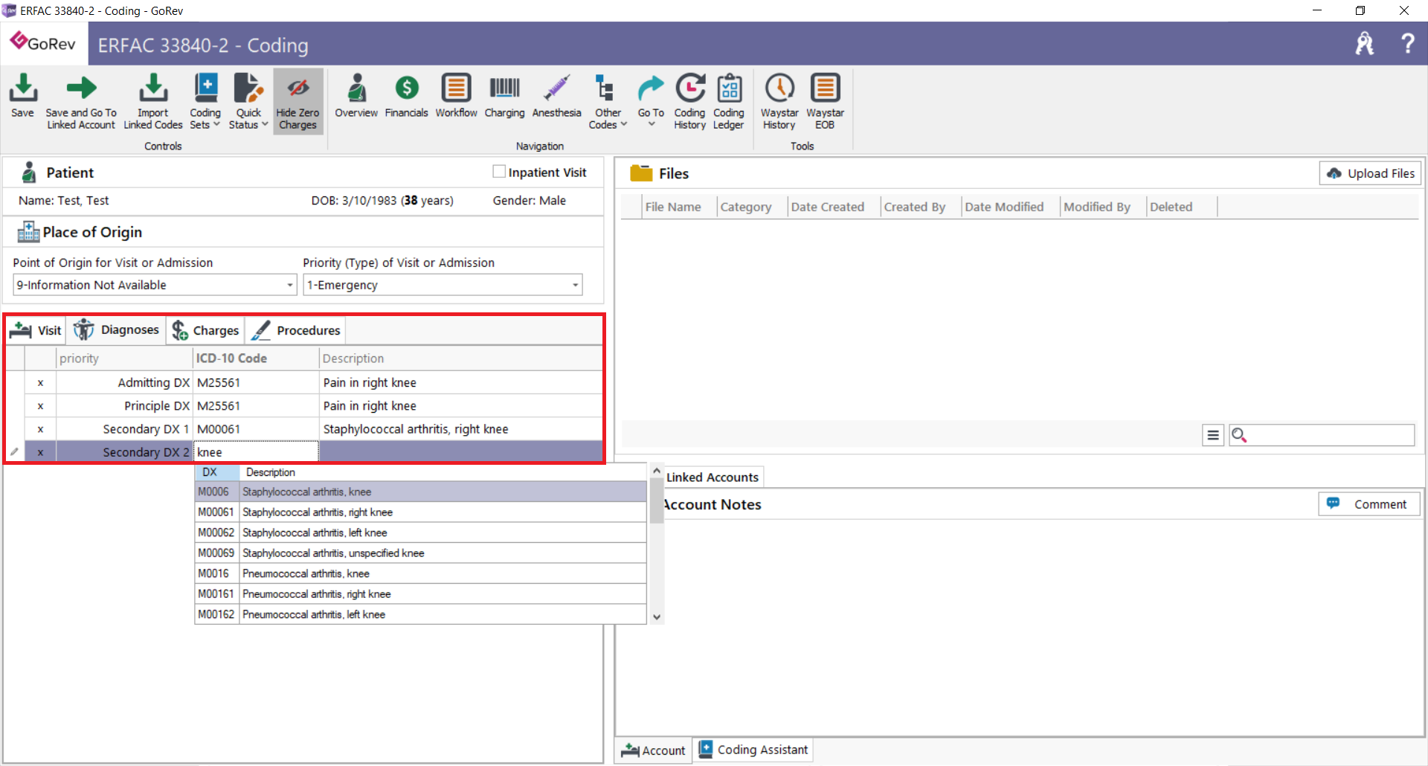
Task: Open Waystar EOB
Action: point(825,102)
